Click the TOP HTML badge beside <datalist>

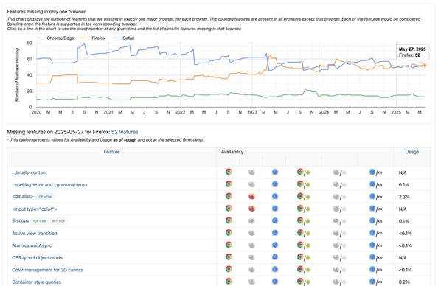45,197
